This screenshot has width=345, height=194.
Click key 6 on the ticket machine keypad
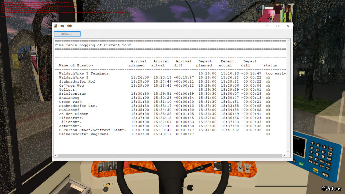(323, 152)
